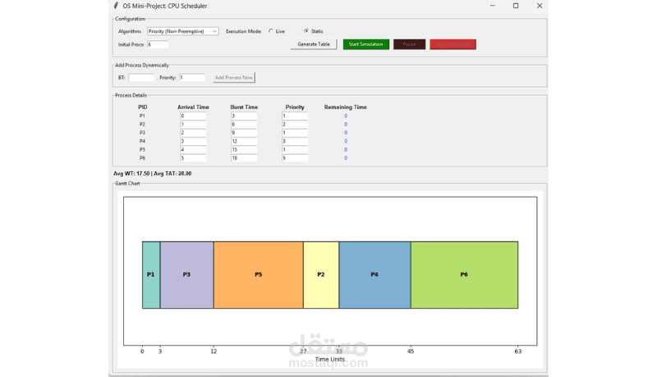Click the PID label P4

tap(142, 141)
